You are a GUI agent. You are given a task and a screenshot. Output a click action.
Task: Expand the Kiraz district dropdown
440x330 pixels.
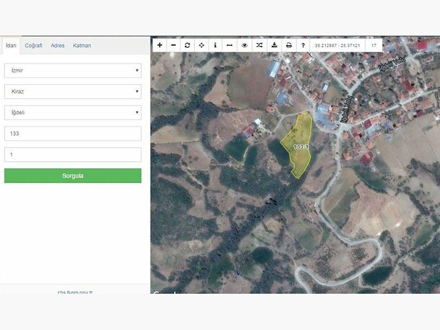coord(73,91)
